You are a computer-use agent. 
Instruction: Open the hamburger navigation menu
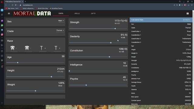point(9,13)
